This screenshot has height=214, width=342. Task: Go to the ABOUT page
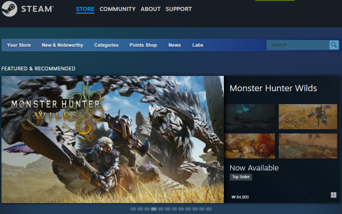click(151, 9)
